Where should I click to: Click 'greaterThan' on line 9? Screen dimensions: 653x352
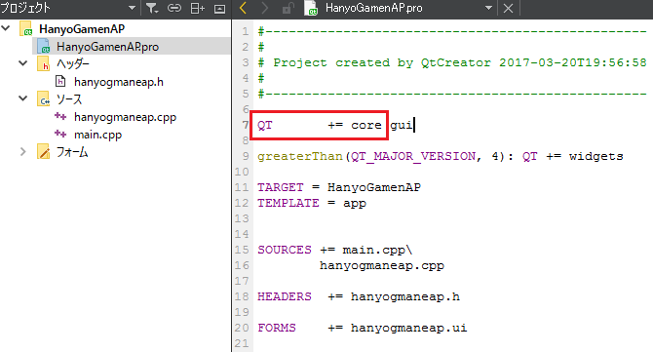point(300,156)
